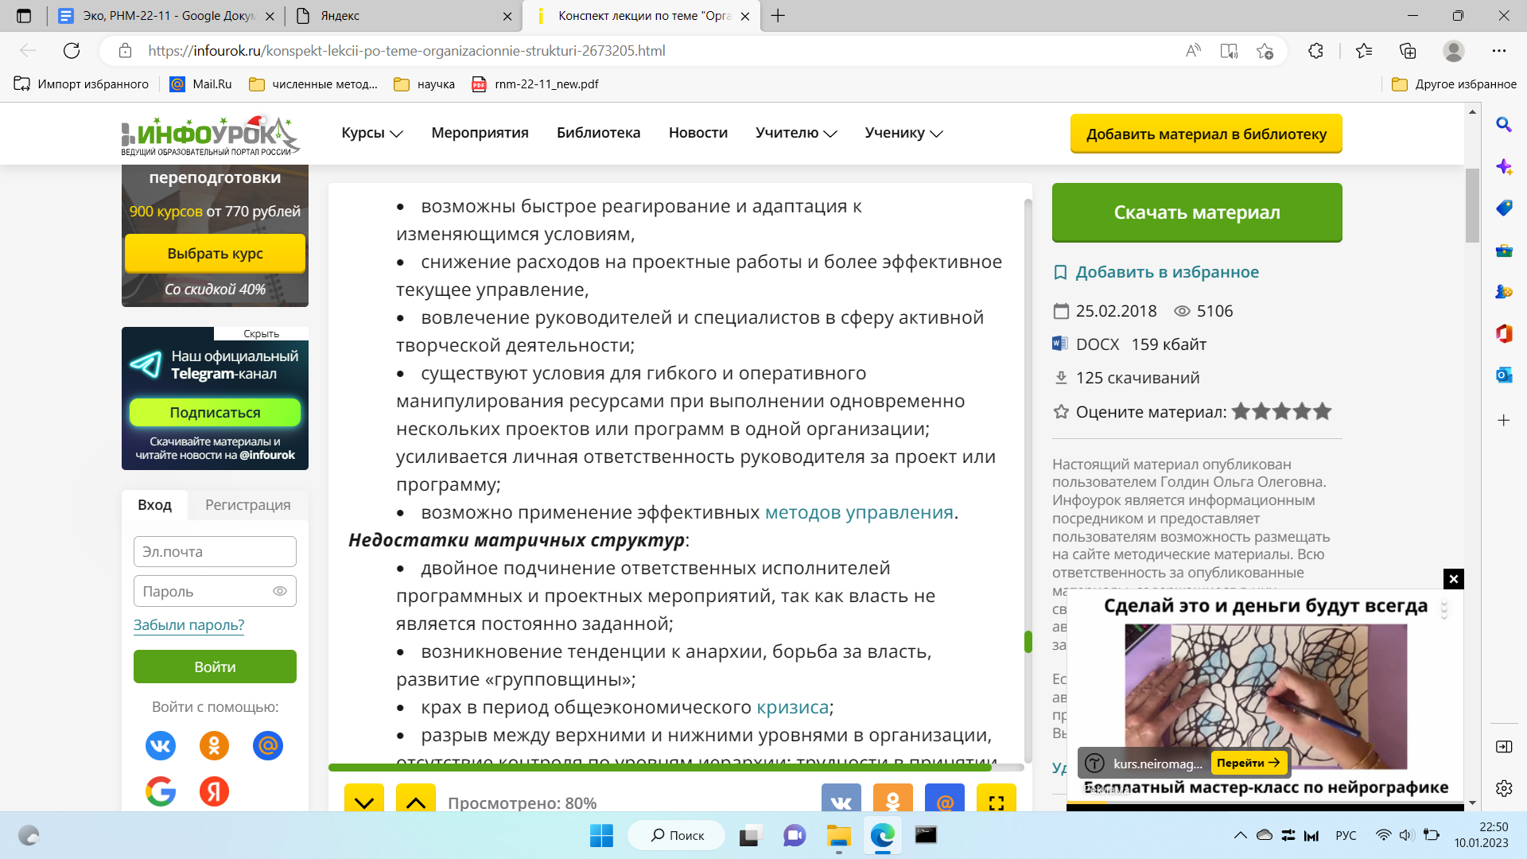Open the Windows Start button

[x=601, y=835]
